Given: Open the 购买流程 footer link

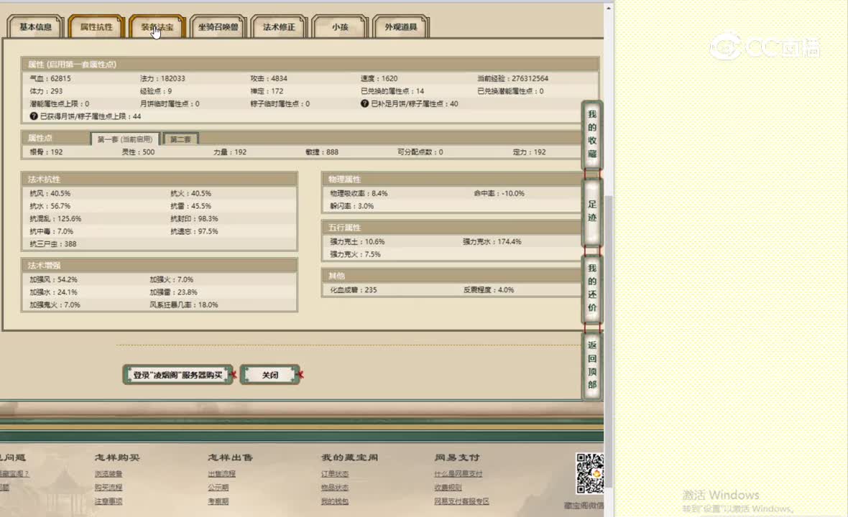Looking at the screenshot, I should tap(109, 488).
